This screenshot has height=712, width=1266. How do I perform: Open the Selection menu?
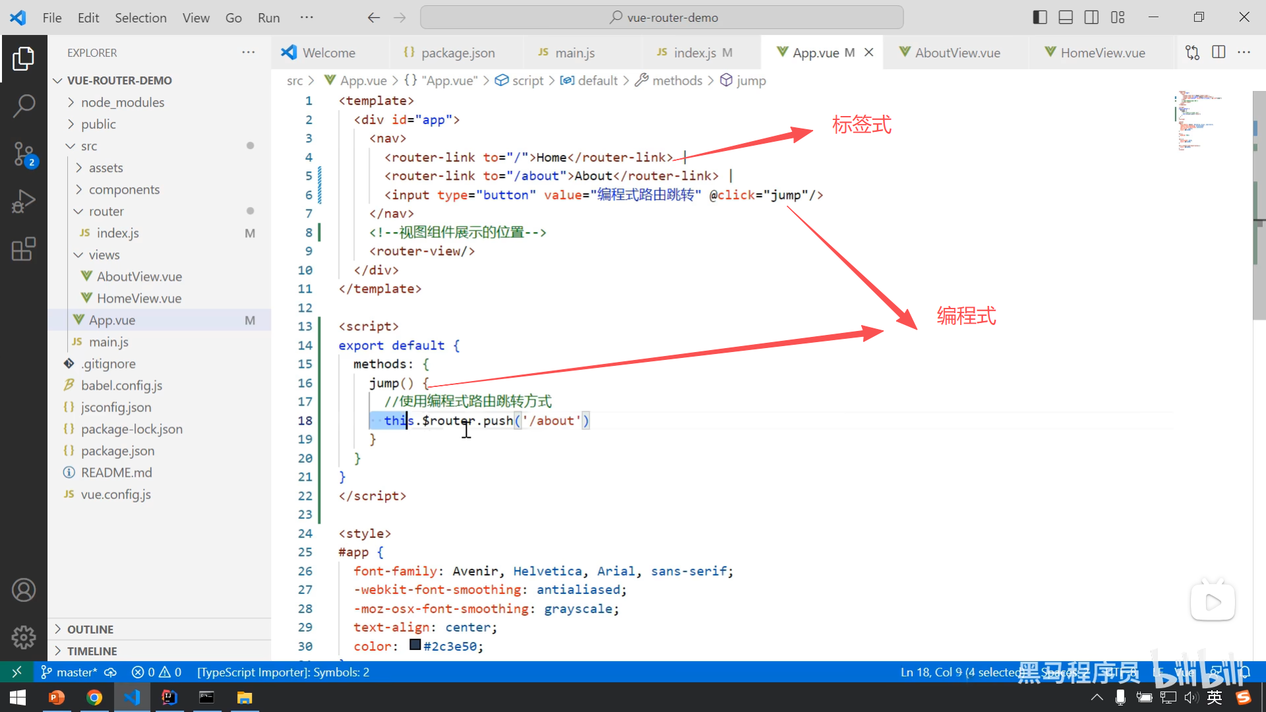point(140,18)
